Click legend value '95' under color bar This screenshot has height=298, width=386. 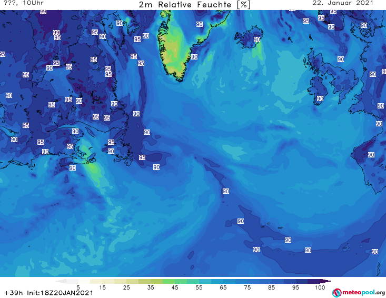[x=295, y=287]
